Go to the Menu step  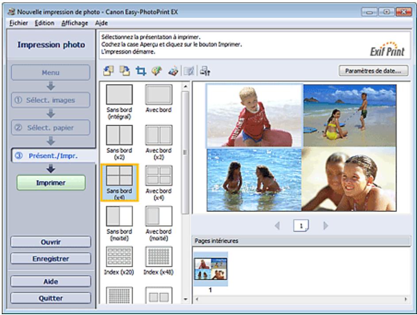[x=50, y=73]
